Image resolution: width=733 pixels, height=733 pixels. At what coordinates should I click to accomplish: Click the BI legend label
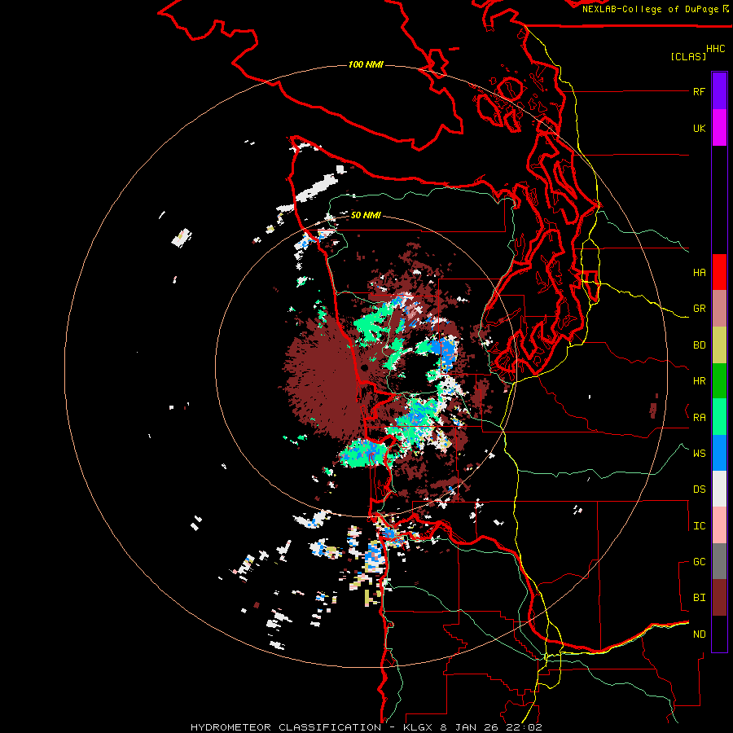(x=699, y=598)
